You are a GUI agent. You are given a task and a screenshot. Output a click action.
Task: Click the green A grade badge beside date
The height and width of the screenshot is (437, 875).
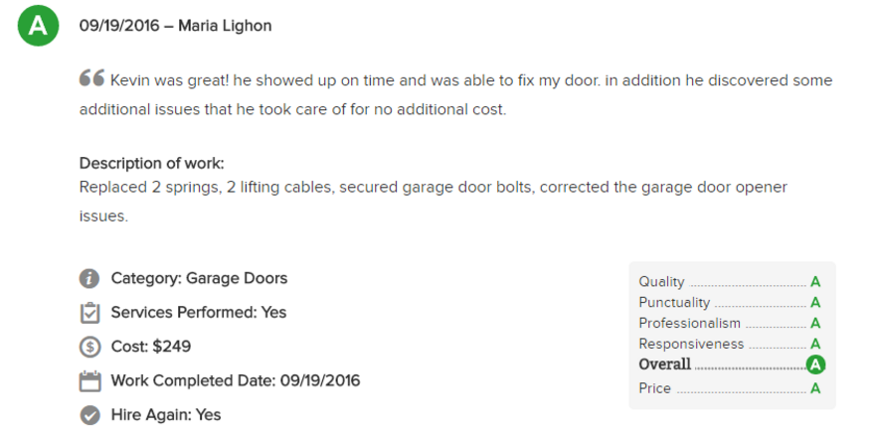(x=38, y=26)
